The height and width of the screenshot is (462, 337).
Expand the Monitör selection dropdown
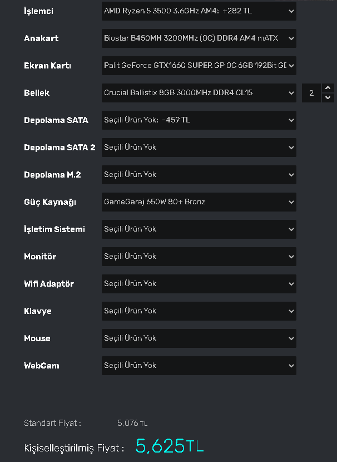pyautogui.click(x=199, y=256)
